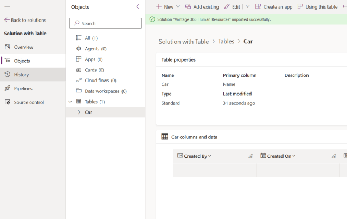This screenshot has height=219, width=347.
Task: Click the Car breadcrumb text
Action: [248, 42]
